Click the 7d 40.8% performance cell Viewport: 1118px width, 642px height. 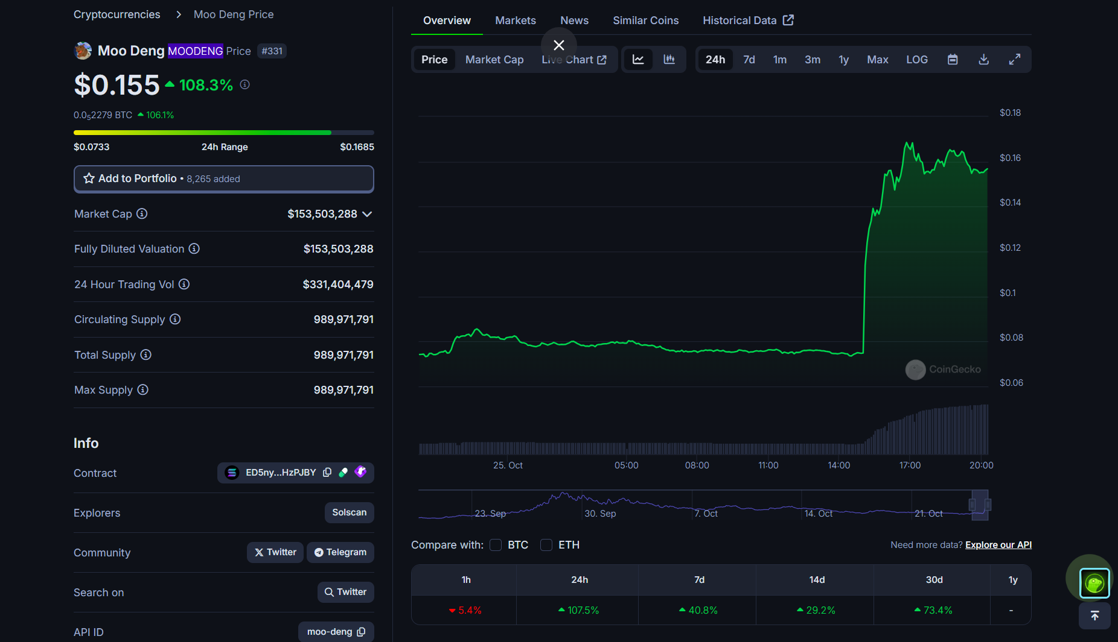[x=698, y=610]
